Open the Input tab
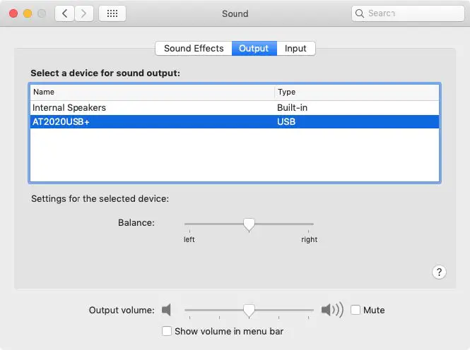 click(x=295, y=49)
